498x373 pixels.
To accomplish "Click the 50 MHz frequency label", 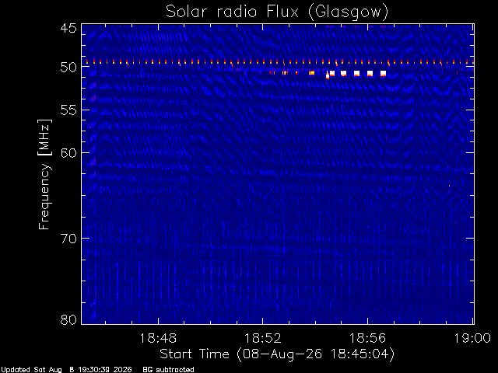I will pos(68,68).
